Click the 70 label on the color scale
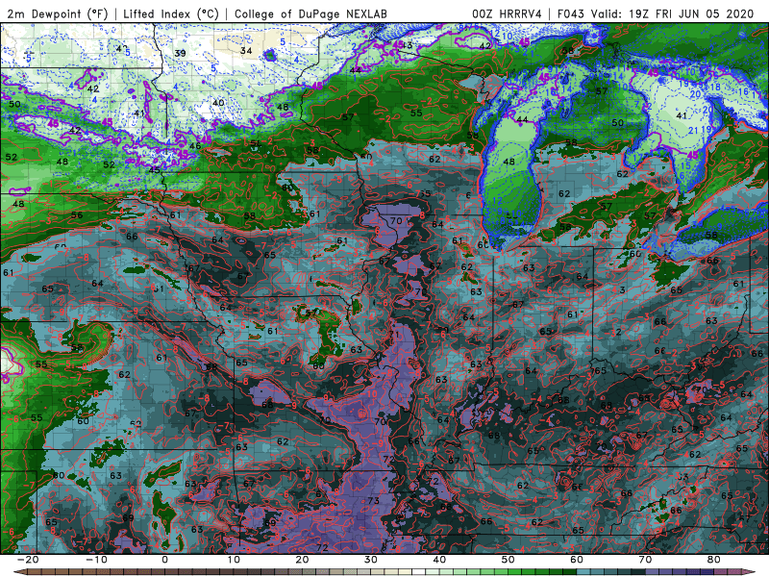Image resolution: width=769 pixels, height=577 pixels. pyautogui.click(x=645, y=560)
